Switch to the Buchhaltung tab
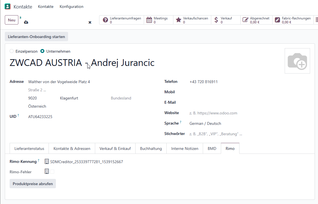Screen dimensions: 318x204 [x=151, y=148]
